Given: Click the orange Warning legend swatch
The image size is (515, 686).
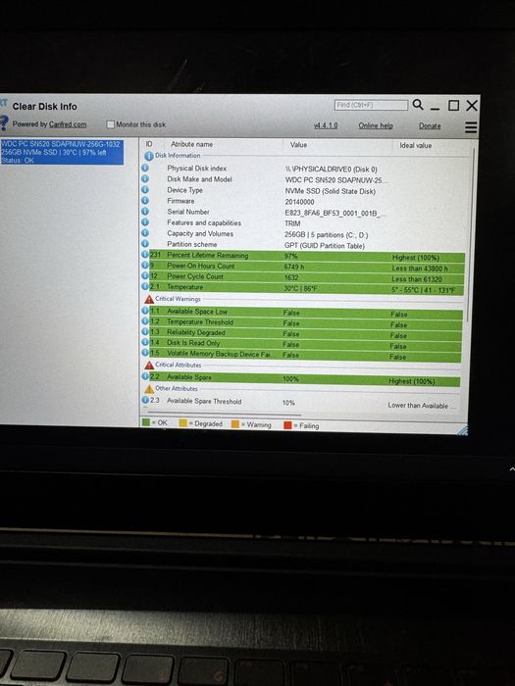Looking at the screenshot, I should click(x=235, y=424).
